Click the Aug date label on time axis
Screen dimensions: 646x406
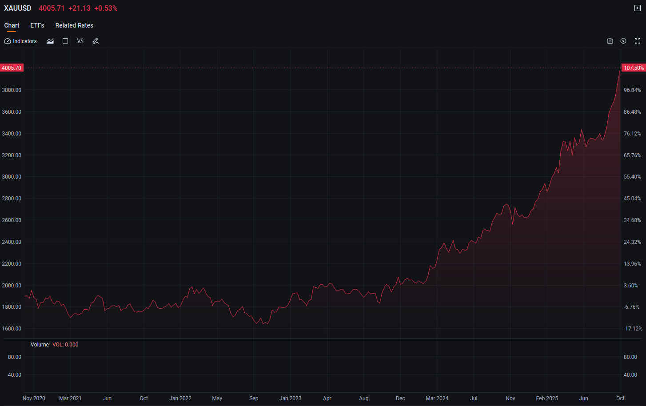364,398
